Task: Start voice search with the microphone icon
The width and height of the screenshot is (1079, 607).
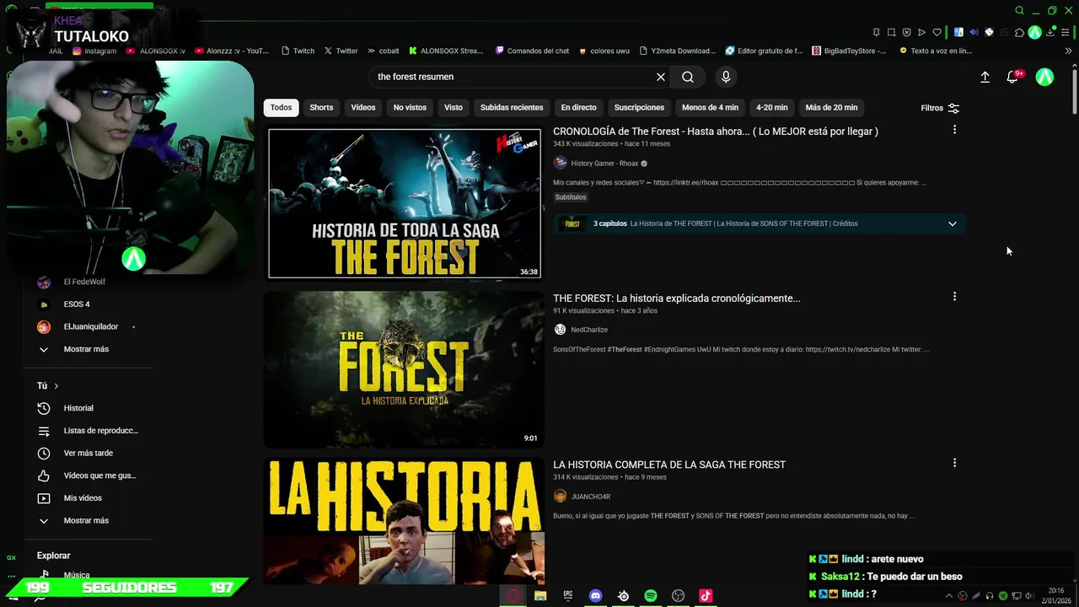Action: point(726,77)
